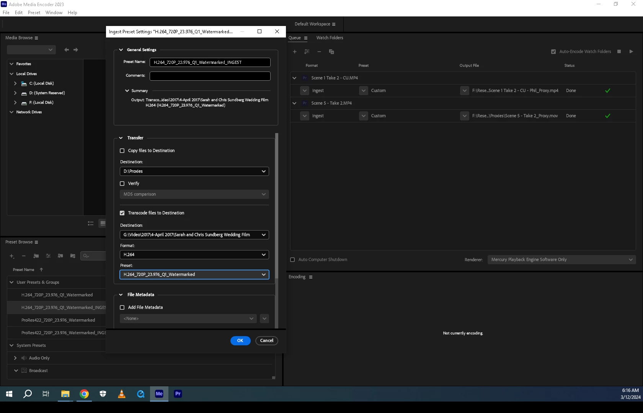
Task: Create a new preset in Preset Browser
Action: point(12,256)
